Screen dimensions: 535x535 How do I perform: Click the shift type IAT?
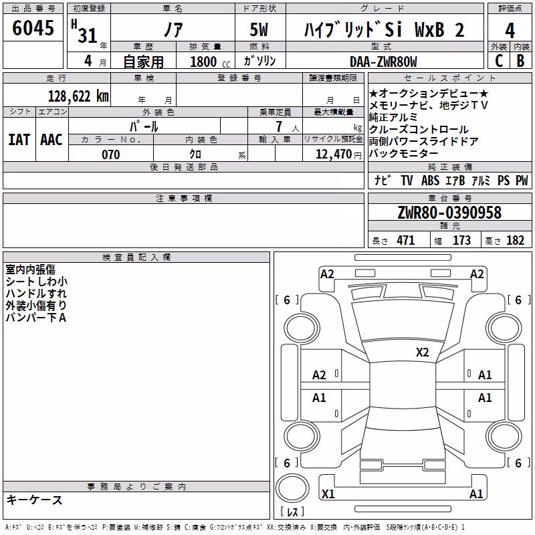[x=19, y=140]
